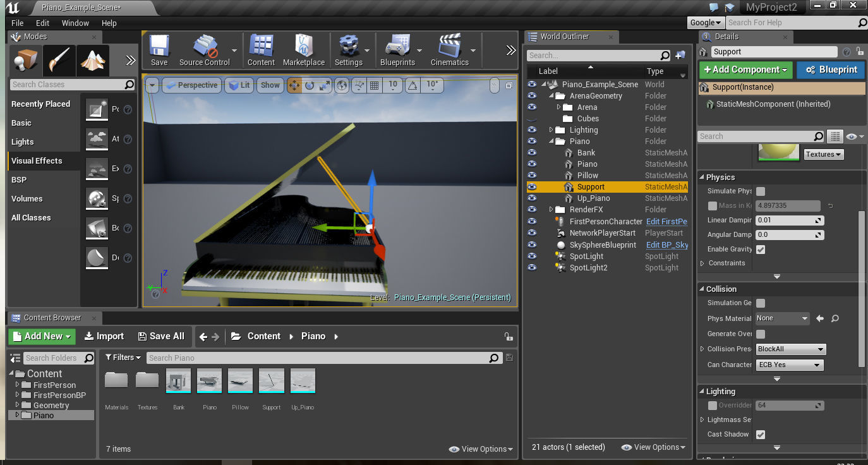Open the Window menu

pos(75,23)
